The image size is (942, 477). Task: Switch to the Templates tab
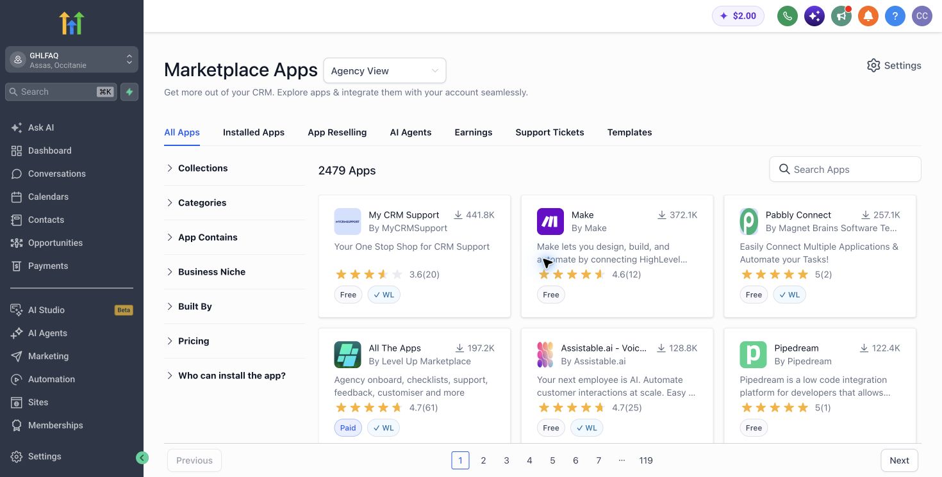630,132
